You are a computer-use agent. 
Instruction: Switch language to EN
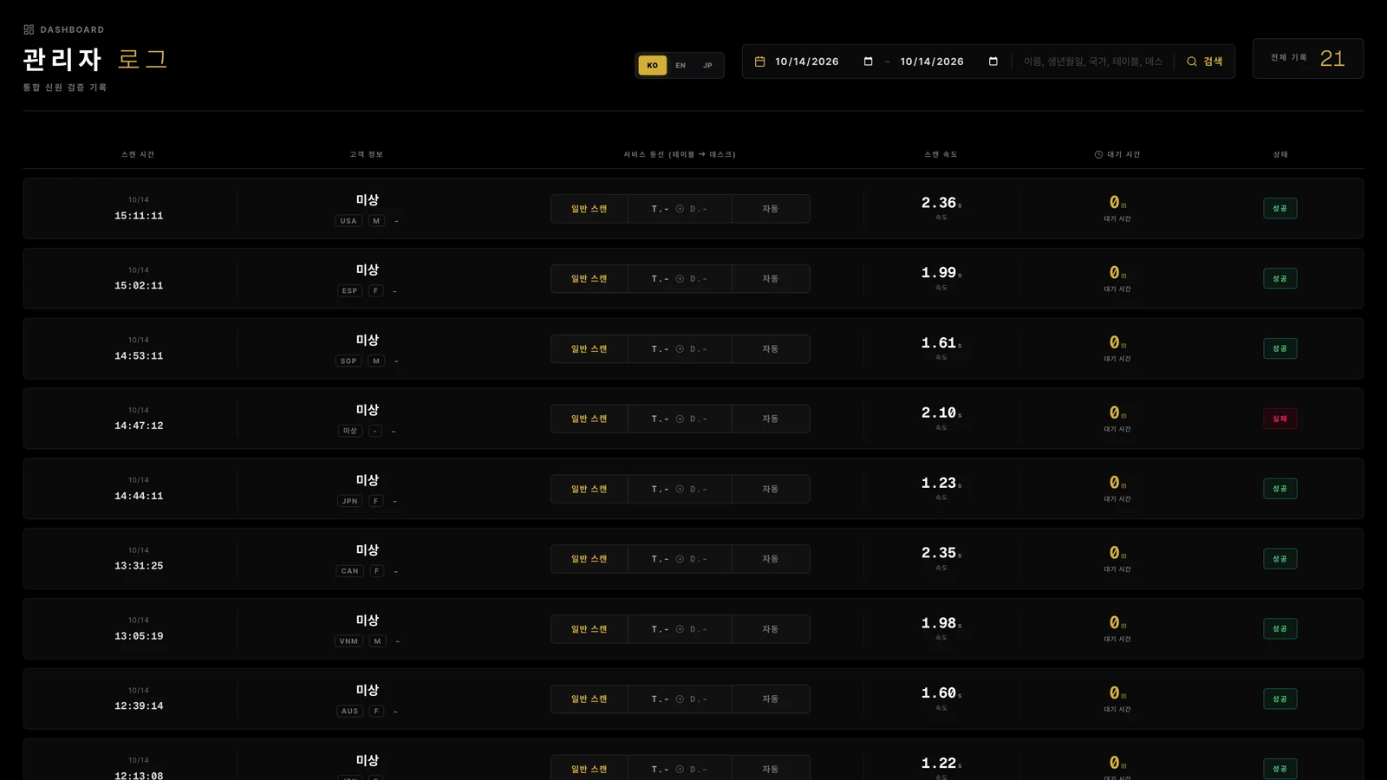click(680, 65)
